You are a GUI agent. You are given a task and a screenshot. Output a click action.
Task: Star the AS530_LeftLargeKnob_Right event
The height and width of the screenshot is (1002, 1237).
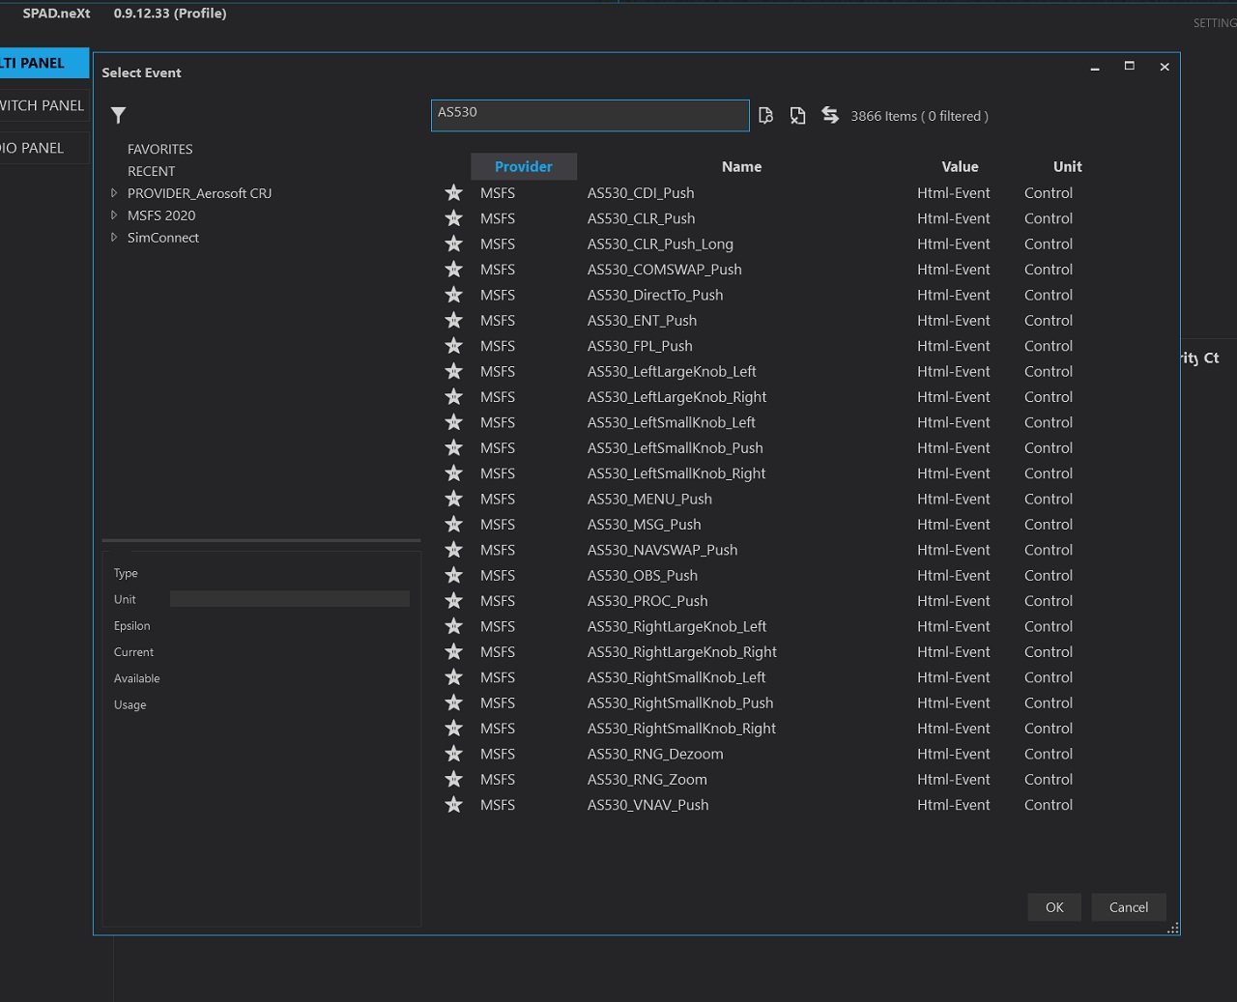point(453,397)
